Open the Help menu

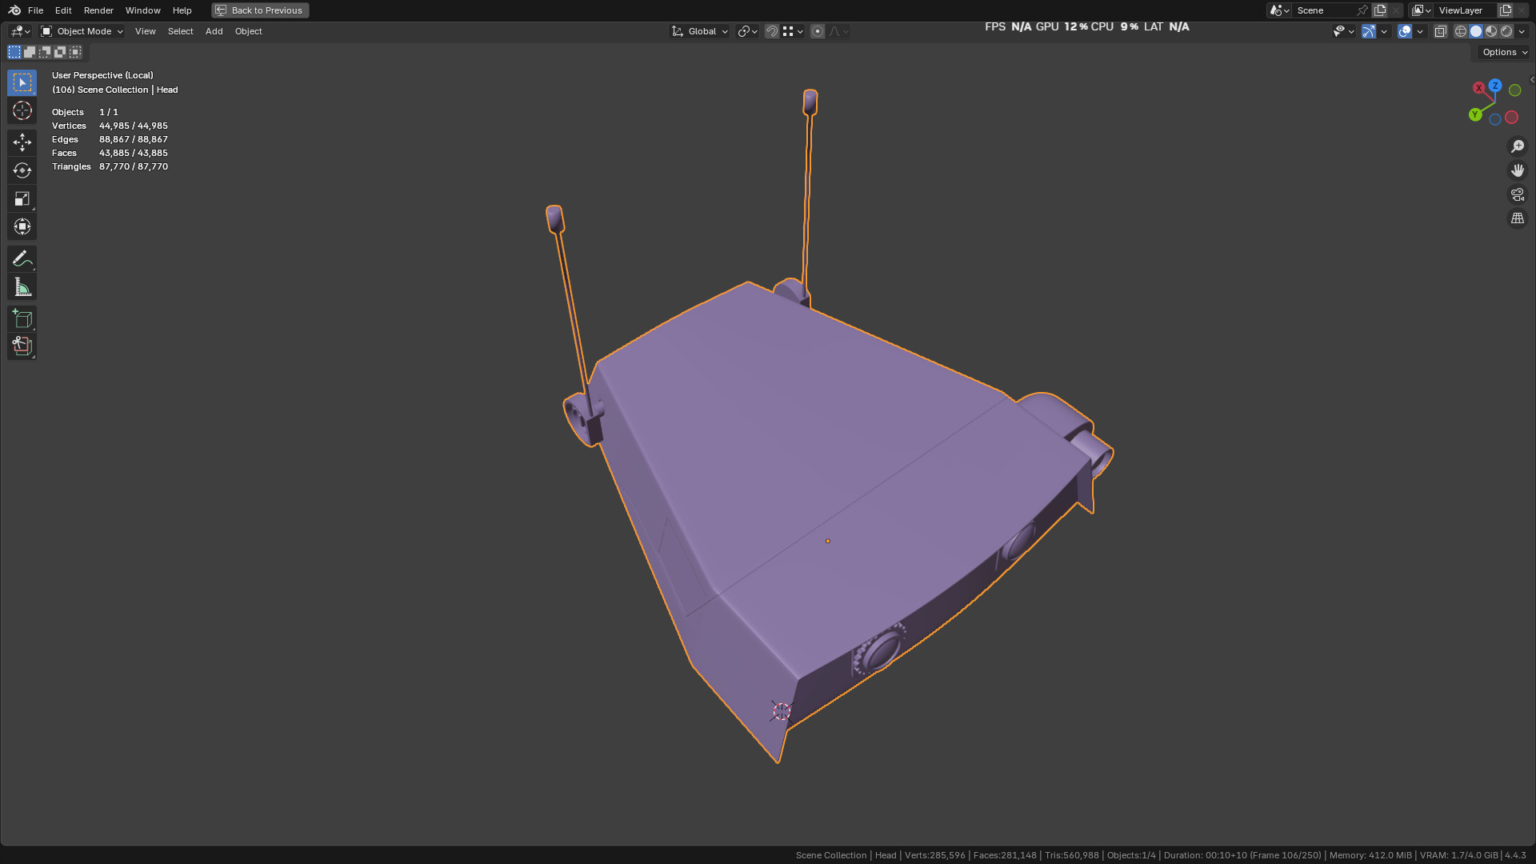coord(182,10)
